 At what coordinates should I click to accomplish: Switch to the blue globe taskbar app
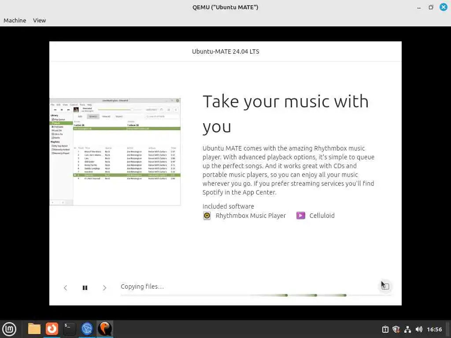pos(87,329)
